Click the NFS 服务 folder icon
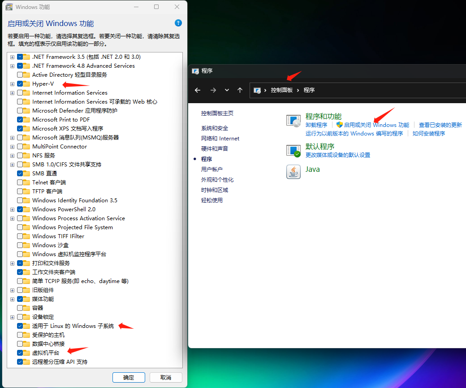Image resolution: width=466 pixels, height=388 pixels. click(x=27, y=156)
